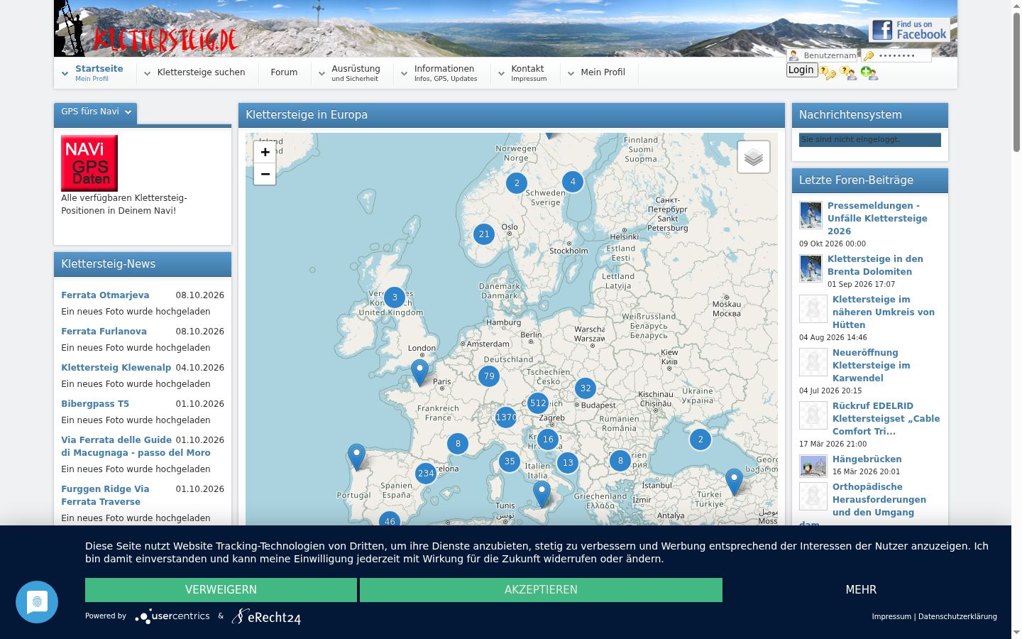Click the password input field
Screen dimensions: 1022x639
(897, 55)
